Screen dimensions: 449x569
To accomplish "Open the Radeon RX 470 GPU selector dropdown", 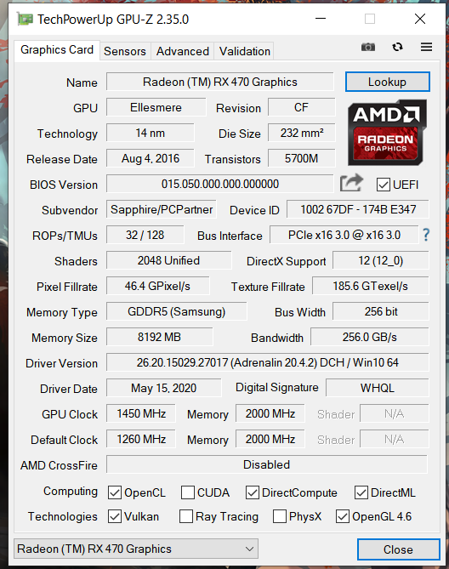I will [136, 549].
